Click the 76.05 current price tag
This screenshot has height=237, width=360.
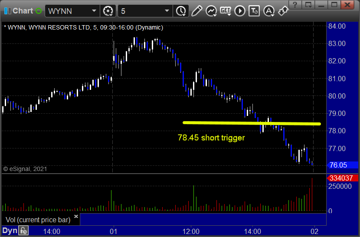[x=342, y=165]
